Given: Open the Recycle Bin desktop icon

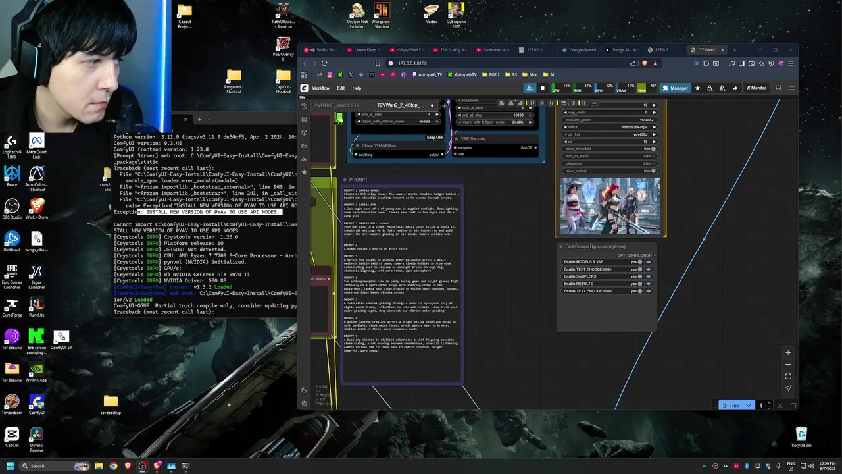Looking at the screenshot, I should pyautogui.click(x=801, y=437).
